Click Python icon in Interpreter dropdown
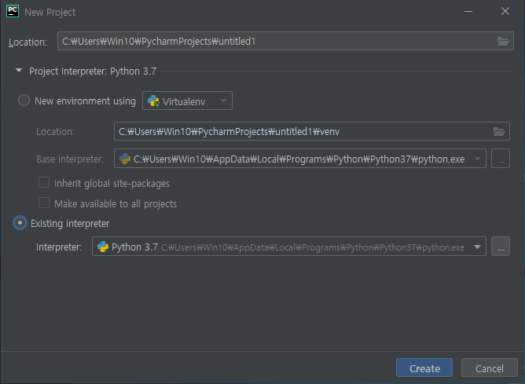The image size is (525, 384). [x=103, y=247]
